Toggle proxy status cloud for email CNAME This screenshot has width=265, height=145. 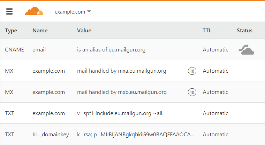point(246,50)
